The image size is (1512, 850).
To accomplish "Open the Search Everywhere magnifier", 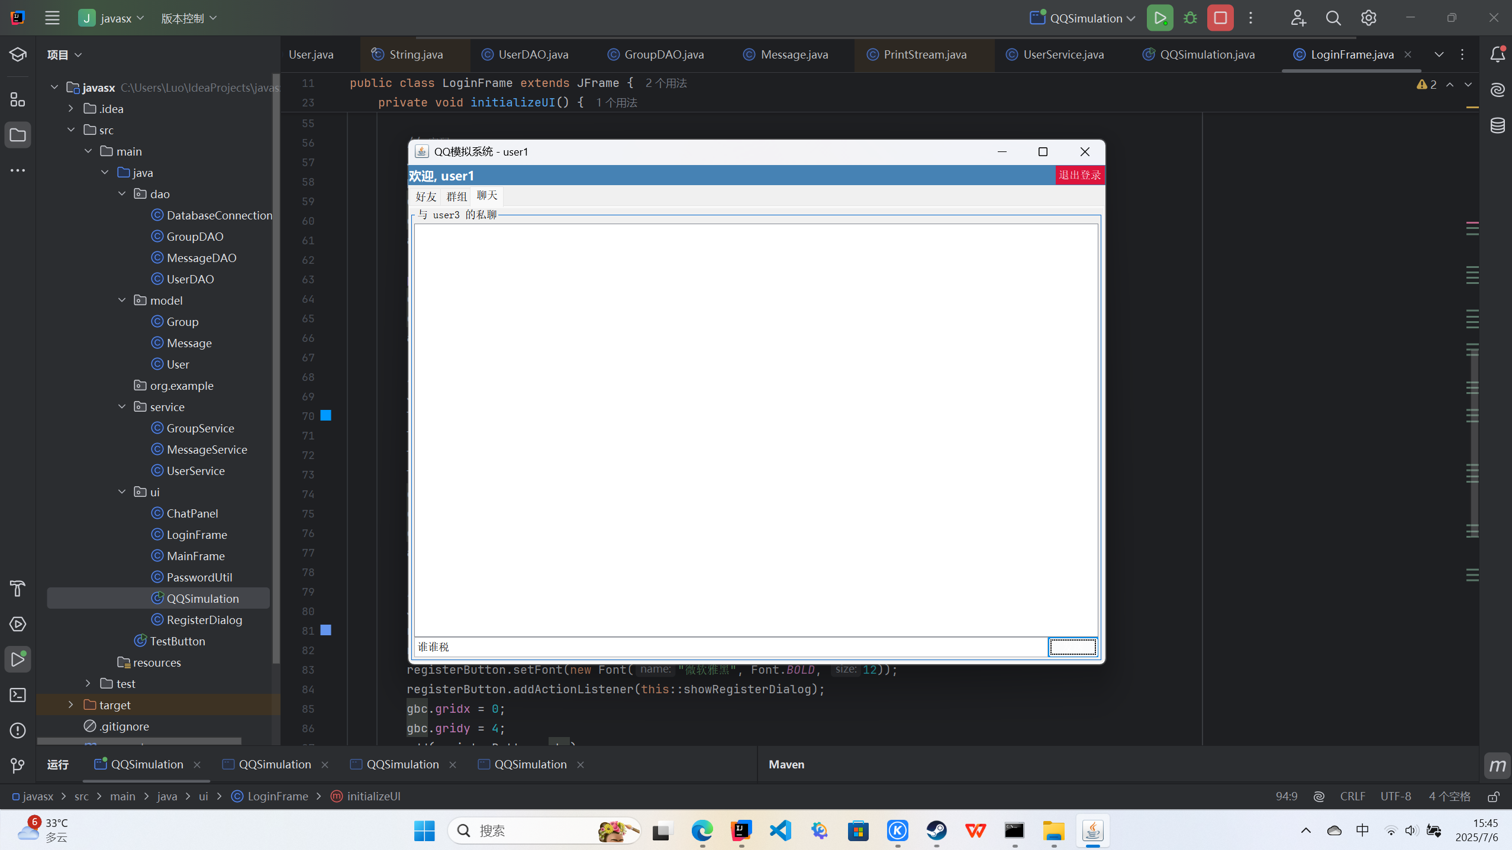I will point(1333,18).
